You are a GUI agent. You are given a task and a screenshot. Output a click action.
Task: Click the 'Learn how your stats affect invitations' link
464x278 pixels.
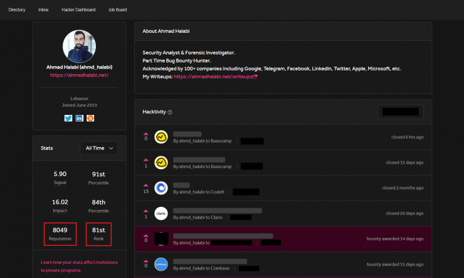click(79, 266)
